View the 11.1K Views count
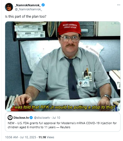Image resolution: width=123 pixels, height=141 pixels. coord(46,137)
